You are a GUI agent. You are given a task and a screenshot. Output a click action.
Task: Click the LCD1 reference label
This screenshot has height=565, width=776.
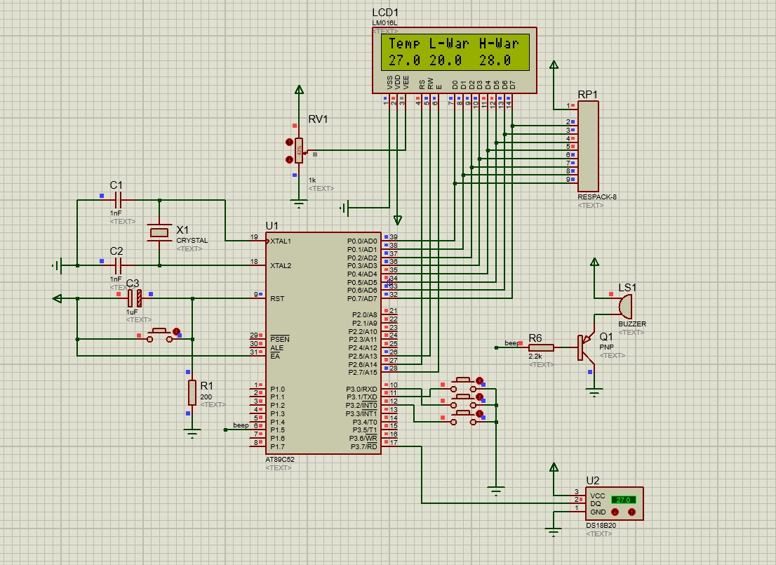coord(385,13)
